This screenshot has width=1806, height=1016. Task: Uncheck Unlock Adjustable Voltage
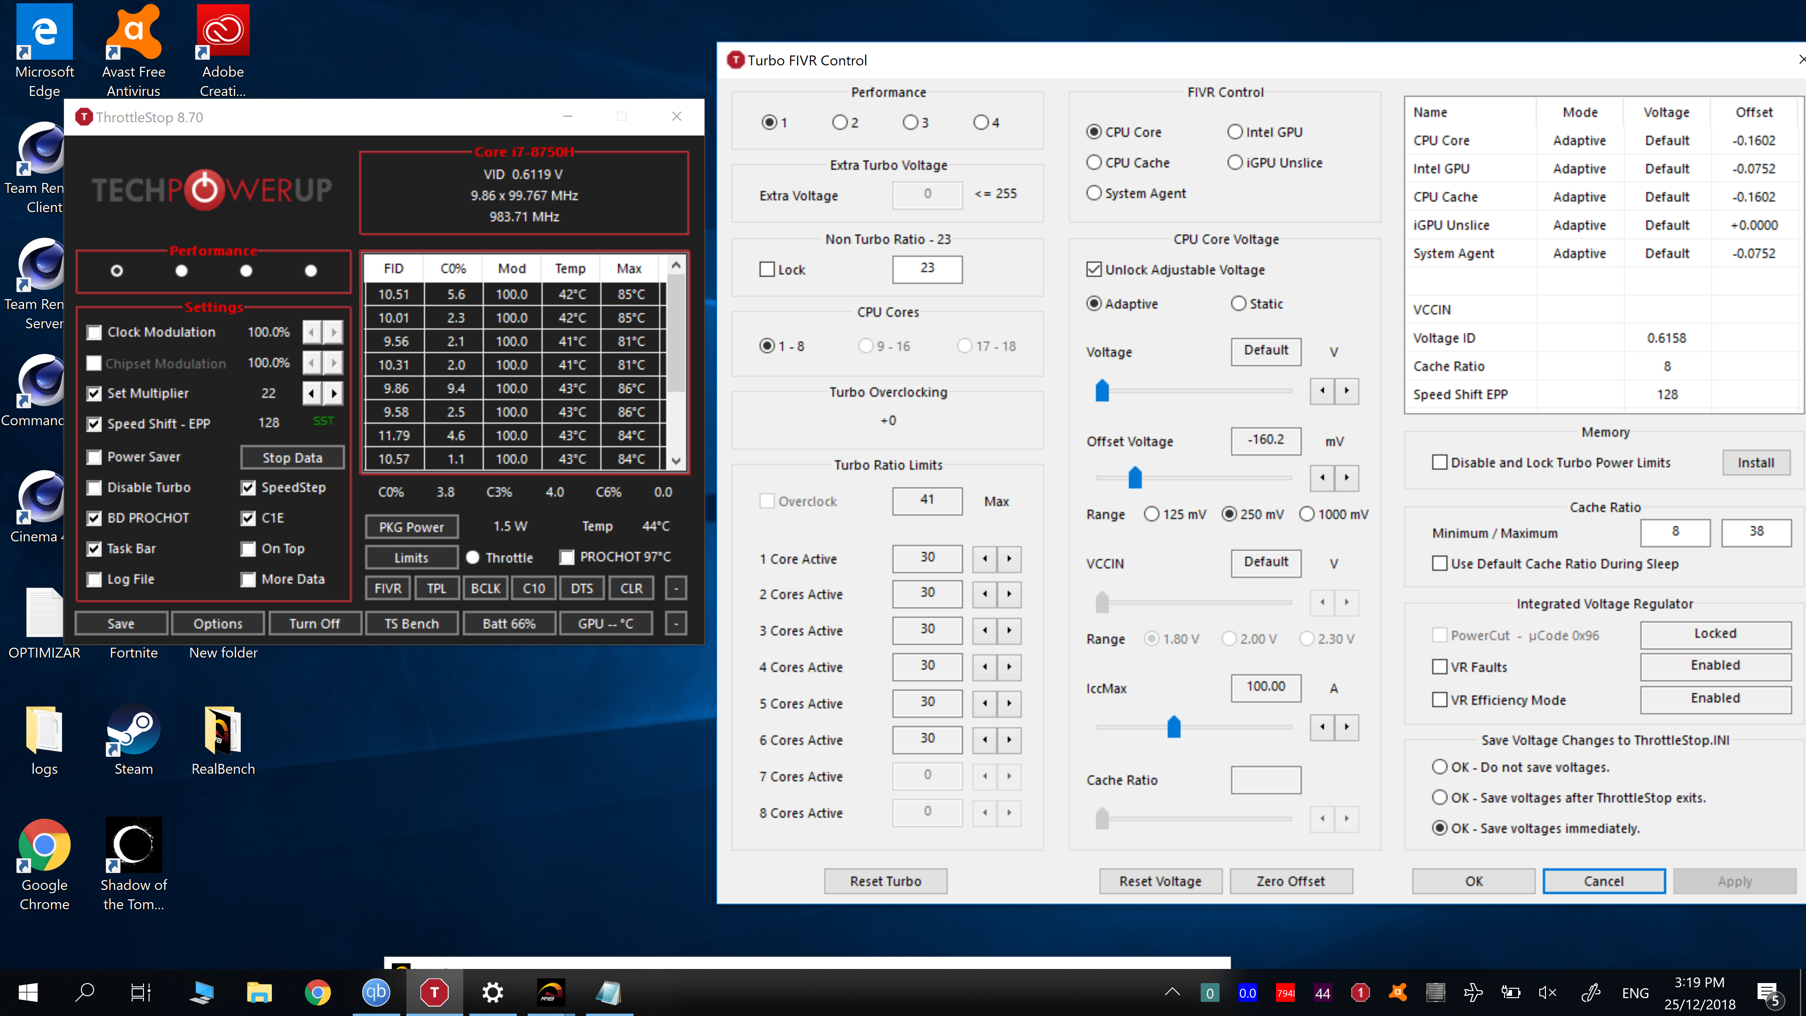pyautogui.click(x=1093, y=270)
